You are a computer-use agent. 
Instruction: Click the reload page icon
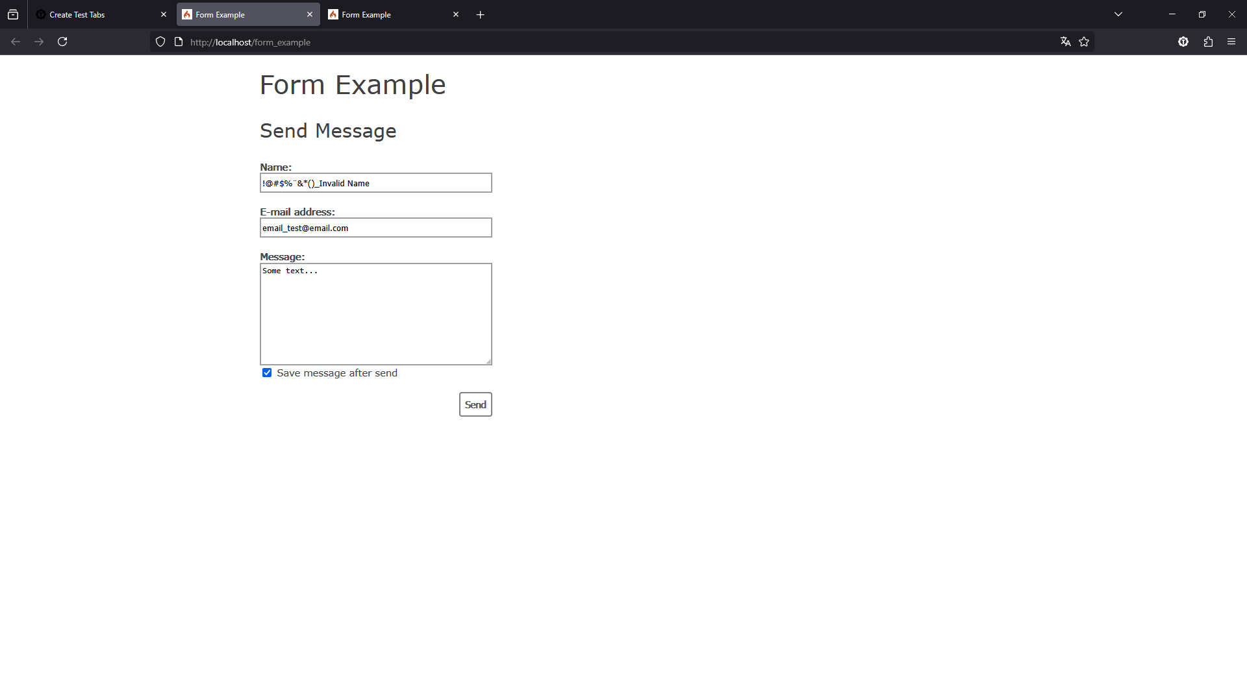pos(62,42)
